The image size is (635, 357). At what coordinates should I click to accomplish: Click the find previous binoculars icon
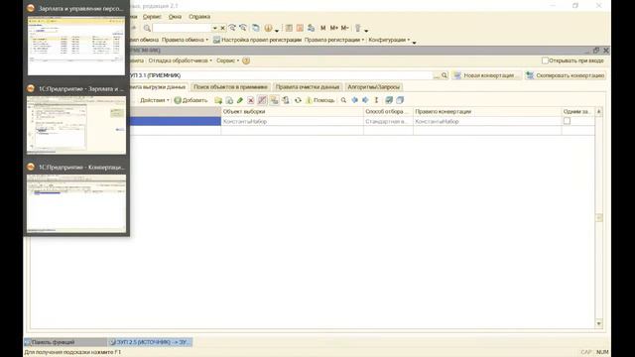pos(243,28)
